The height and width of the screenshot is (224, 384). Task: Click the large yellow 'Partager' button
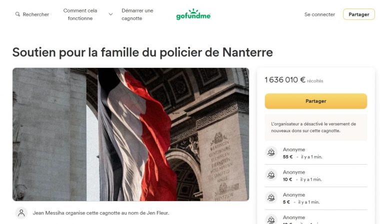pyautogui.click(x=316, y=101)
